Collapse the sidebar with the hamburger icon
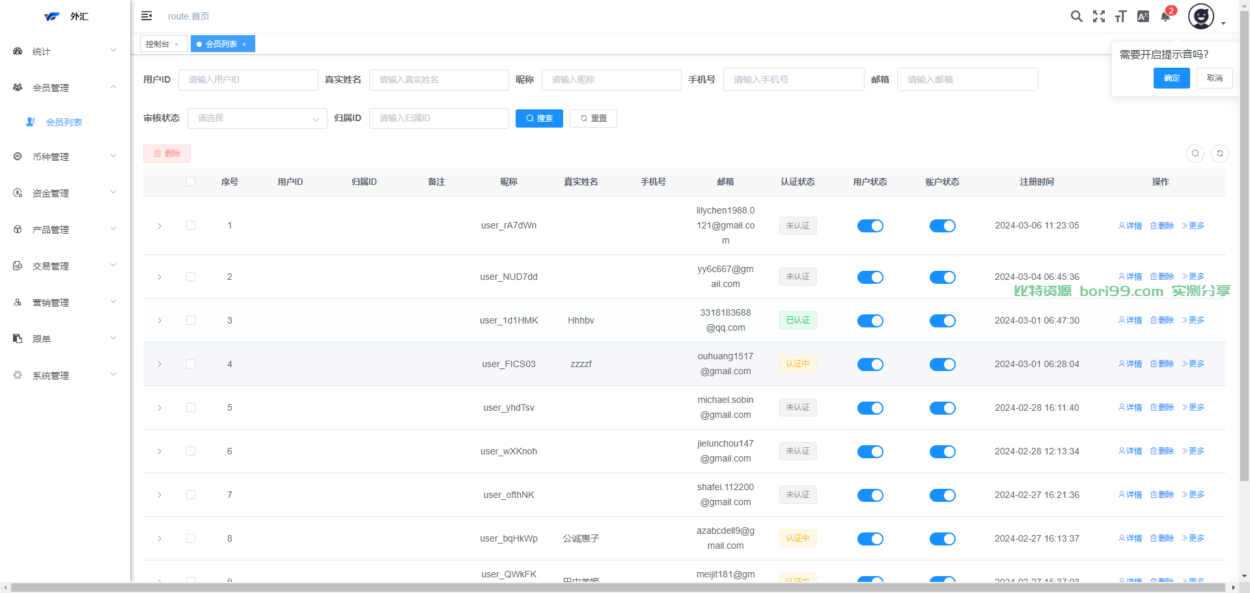This screenshot has width=1250, height=593. [146, 16]
